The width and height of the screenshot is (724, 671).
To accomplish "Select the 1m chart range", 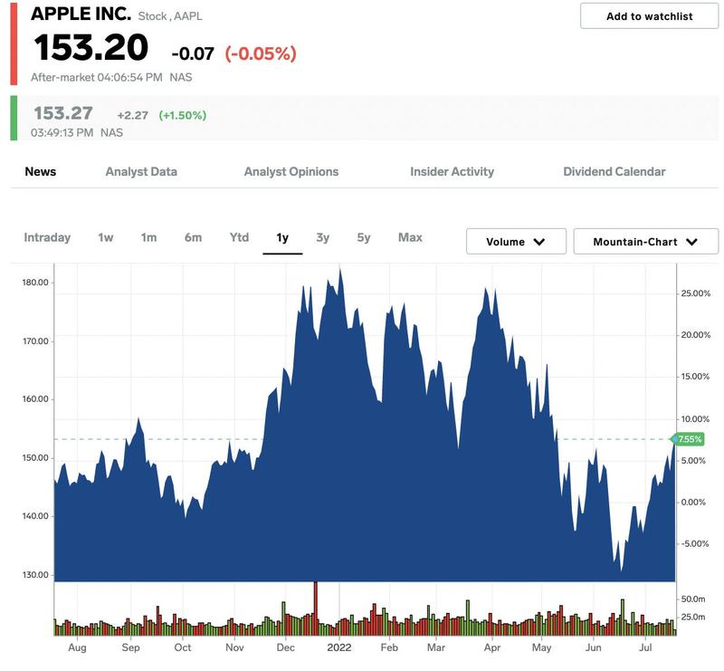I will click(148, 237).
